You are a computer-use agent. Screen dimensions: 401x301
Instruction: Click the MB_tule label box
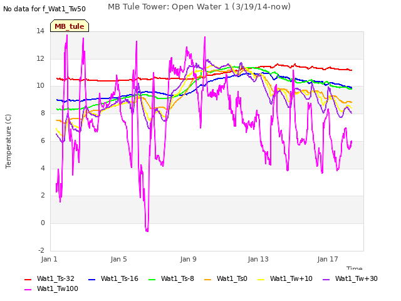point(70,26)
